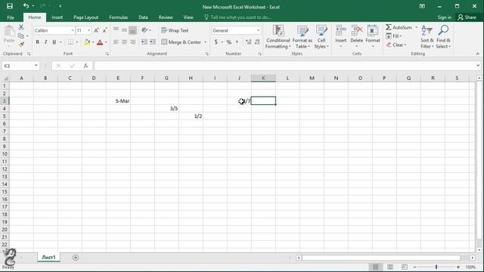Click the Share button

click(x=467, y=17)
